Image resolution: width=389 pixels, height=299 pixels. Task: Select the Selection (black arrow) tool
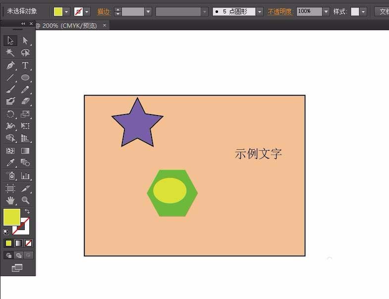coord(10,41)
